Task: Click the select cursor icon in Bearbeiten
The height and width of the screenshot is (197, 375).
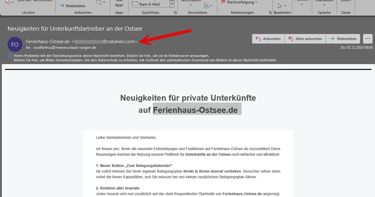Action: (280, 5)
